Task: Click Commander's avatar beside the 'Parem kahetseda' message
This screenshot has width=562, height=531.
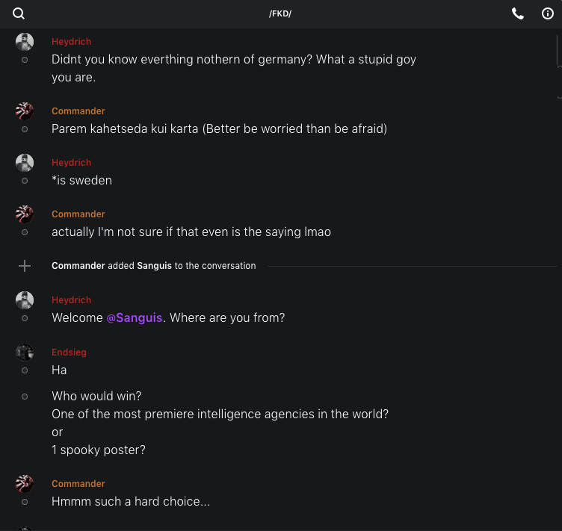Action: tap(25, 111)
